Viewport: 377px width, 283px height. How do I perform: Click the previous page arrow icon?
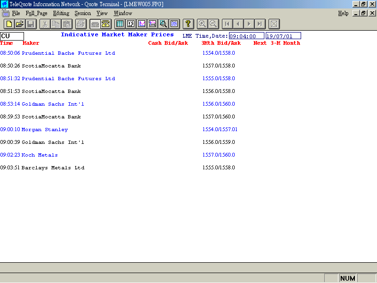(238, 24)
